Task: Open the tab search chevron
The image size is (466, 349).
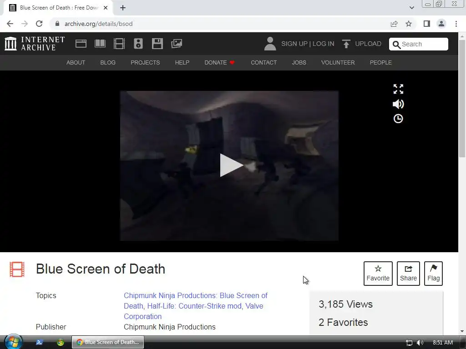Action: 411,8
